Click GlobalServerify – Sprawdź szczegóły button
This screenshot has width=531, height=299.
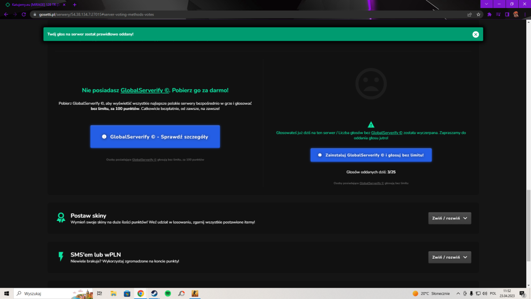(155, 136)
